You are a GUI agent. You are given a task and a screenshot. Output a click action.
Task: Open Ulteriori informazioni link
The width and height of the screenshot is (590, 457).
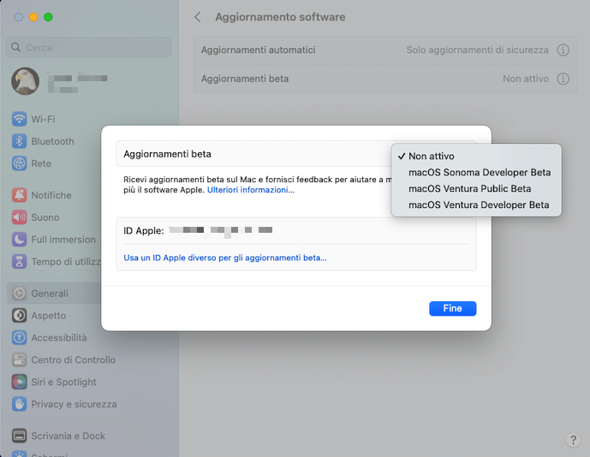pos(251,190)
